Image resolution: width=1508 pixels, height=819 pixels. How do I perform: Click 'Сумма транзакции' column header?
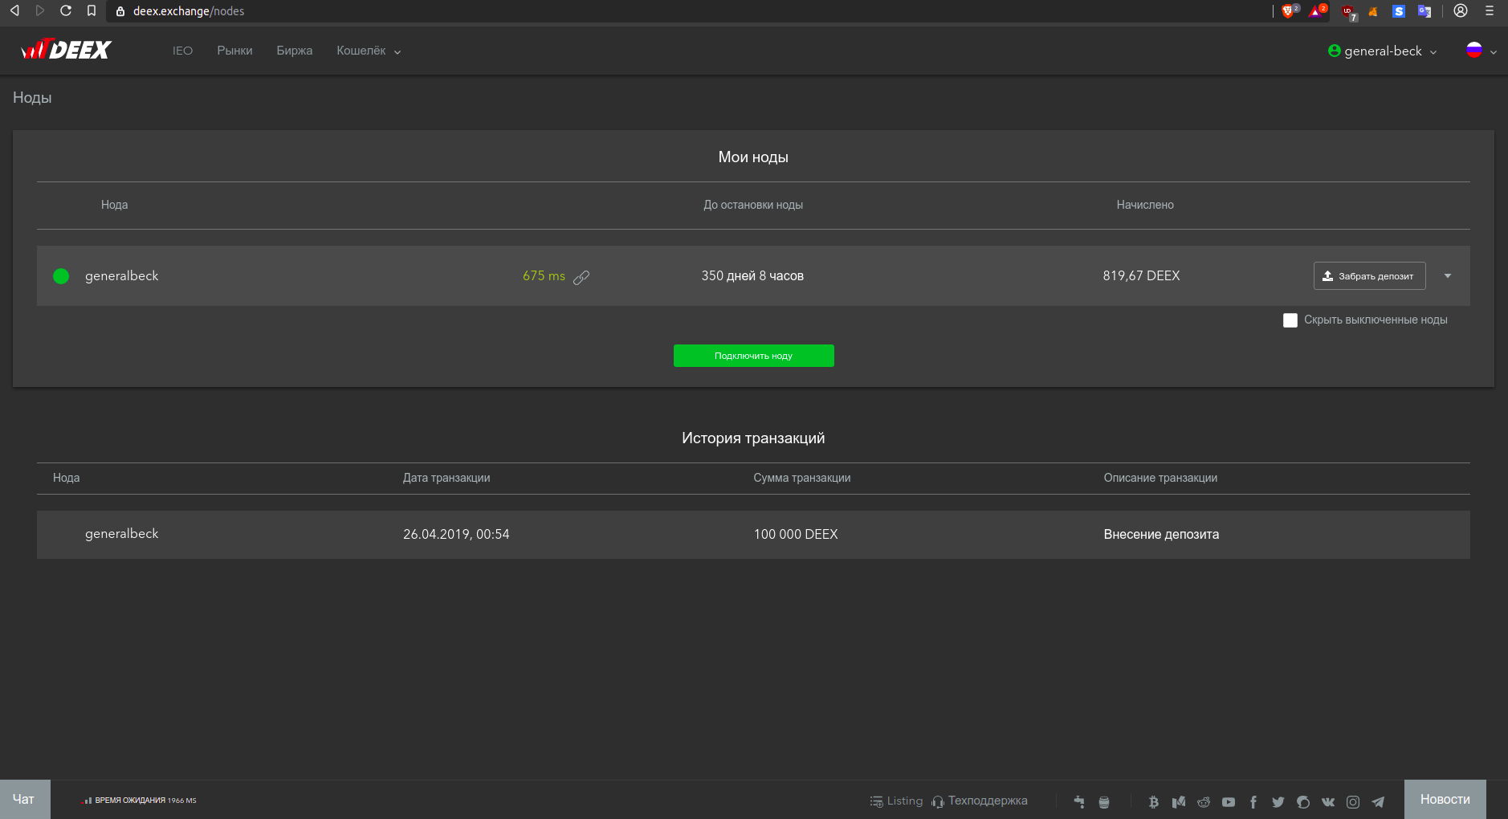802,479
